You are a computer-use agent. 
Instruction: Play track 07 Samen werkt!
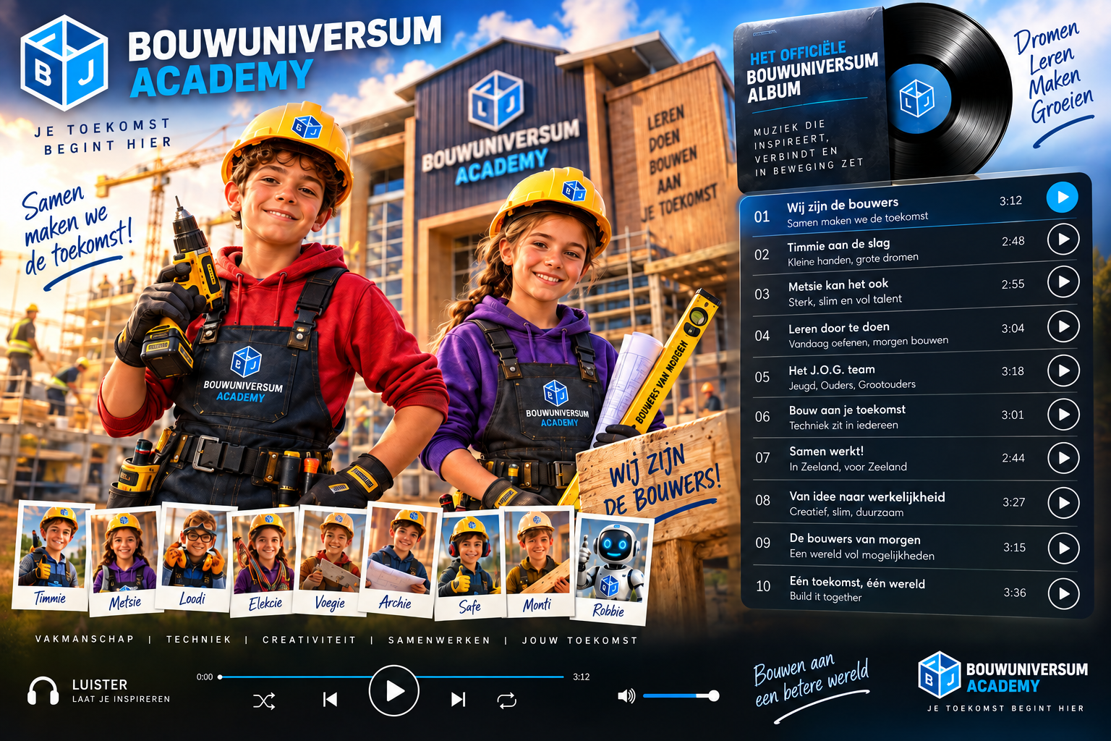point(1063,458)
